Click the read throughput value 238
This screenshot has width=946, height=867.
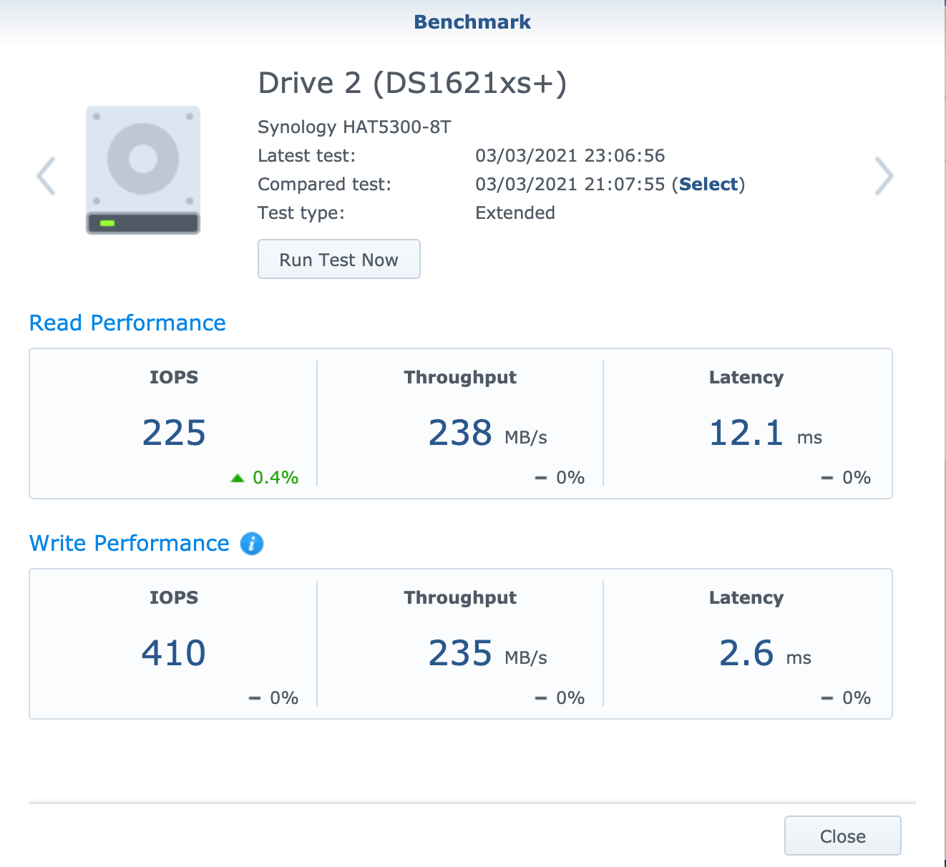[x=460, y=433]
